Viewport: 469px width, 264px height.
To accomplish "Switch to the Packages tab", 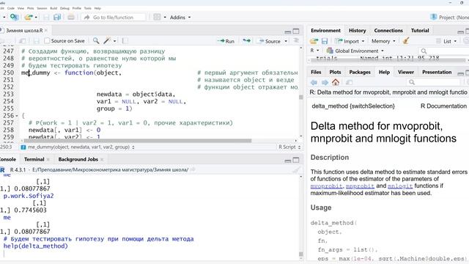I will tap(360, 72).
